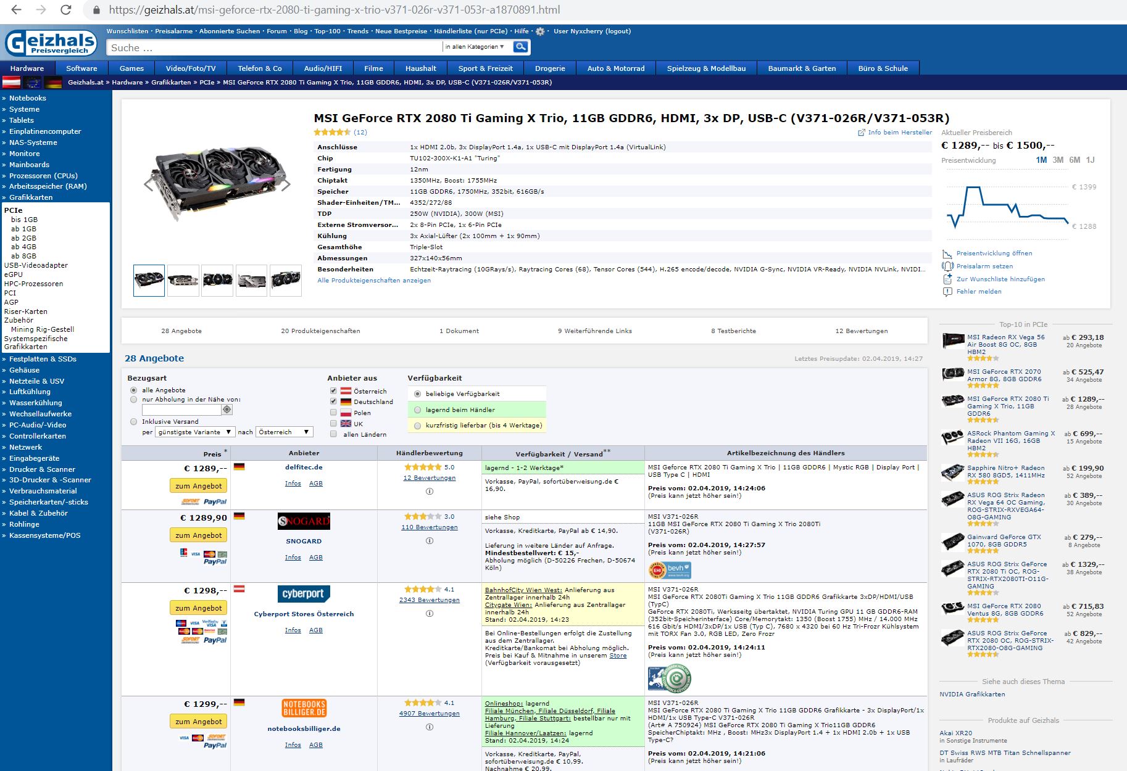Select the Austrian flag region icon

(x=11, y=82)
